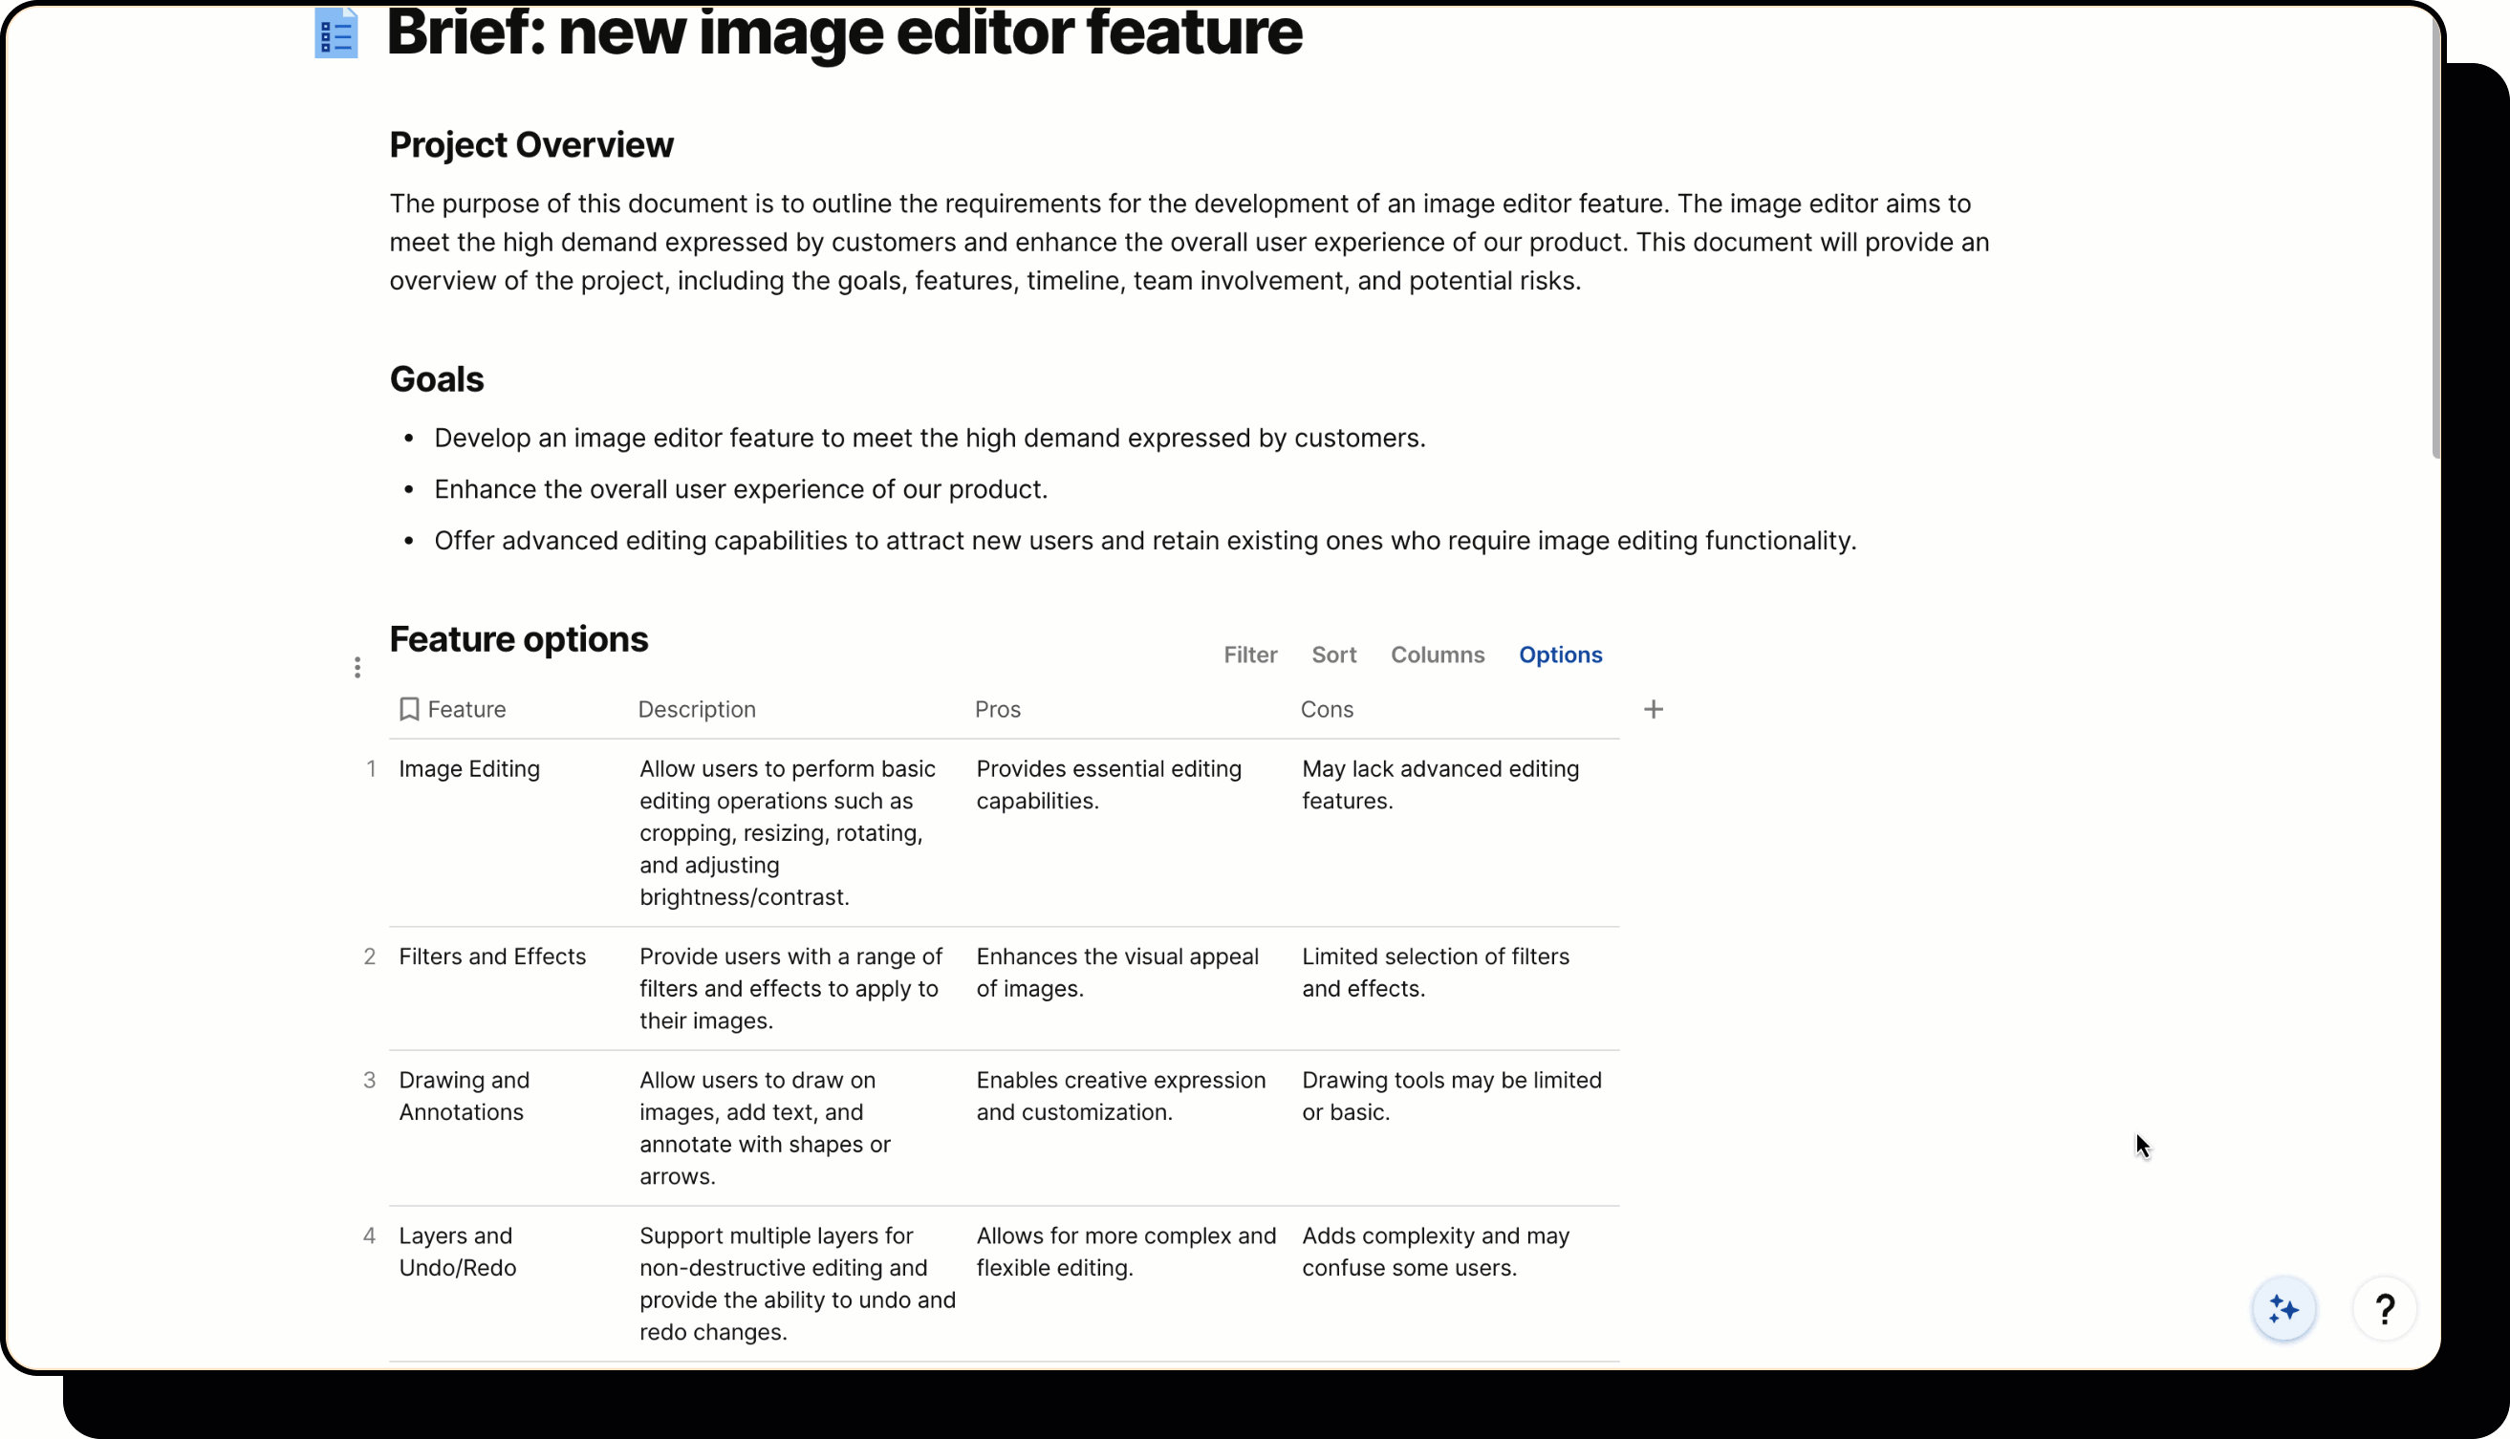The height and width of the screenshot is (1439, 2510).
Task: Add a new column with the plus icon
Action: [x=1653, y=710]
